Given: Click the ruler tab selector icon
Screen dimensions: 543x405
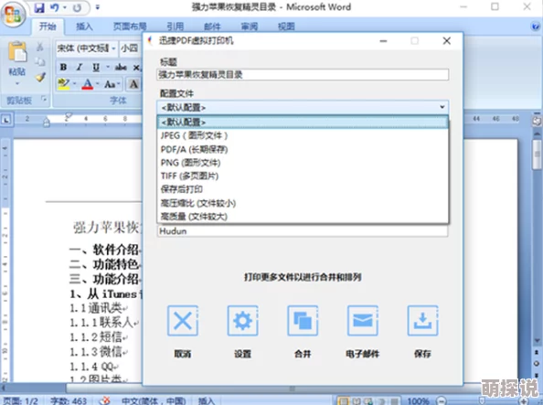Looking at the screenshot, I should (x=6, y=120).
